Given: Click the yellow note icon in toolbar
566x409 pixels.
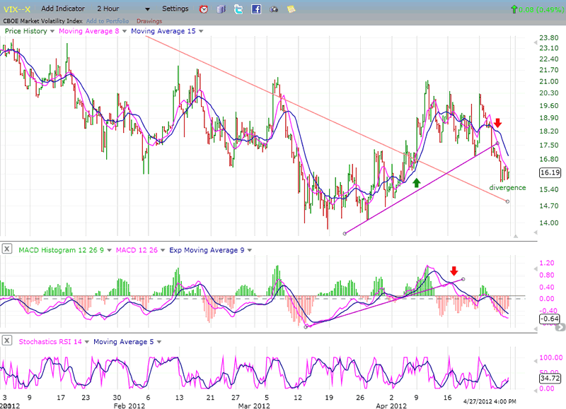Looking at the screenshot, I should tap(289, 9).
